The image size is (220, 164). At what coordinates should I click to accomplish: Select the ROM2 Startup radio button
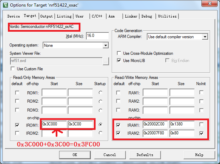(100, 101)
